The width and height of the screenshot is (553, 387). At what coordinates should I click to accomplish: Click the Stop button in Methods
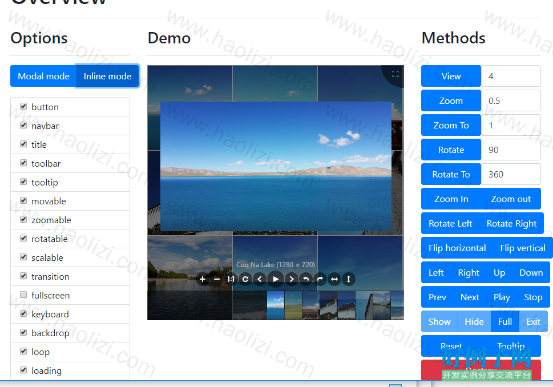[533, 297]
